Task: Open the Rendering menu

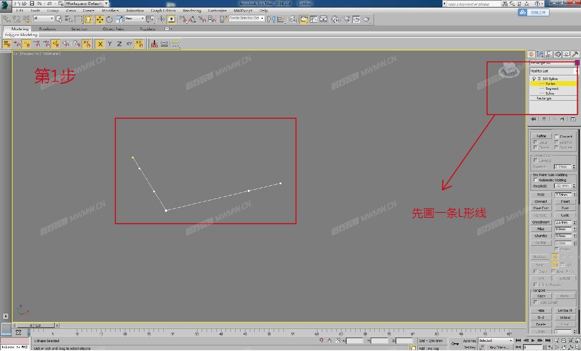Action: pyautogui.click(x=192, y=11)
